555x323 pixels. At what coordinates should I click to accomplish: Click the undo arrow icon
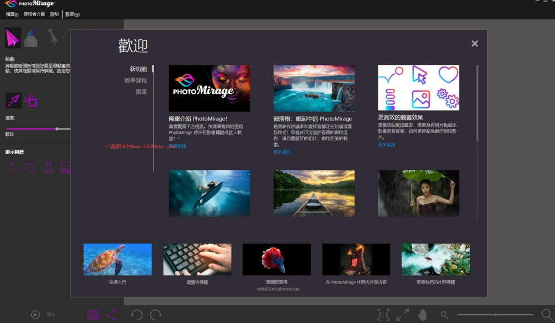[137, 315]
